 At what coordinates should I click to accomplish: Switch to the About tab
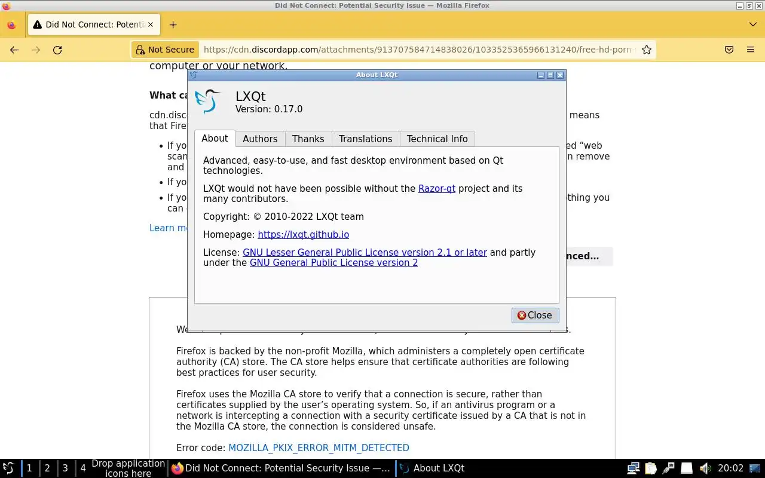tap(215, 138)
